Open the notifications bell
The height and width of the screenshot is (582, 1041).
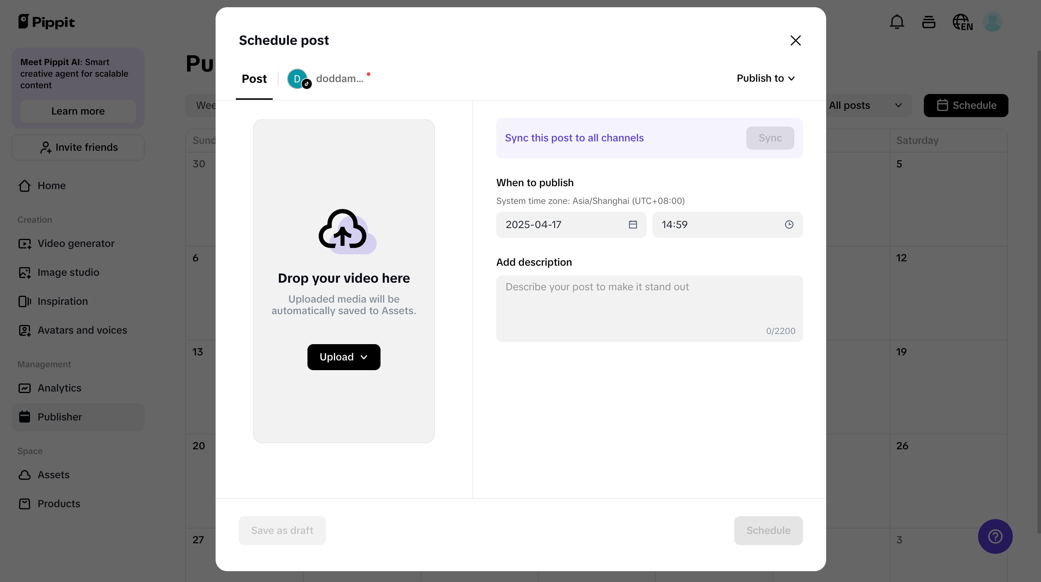pyautogui.click(x=896, y=22)
